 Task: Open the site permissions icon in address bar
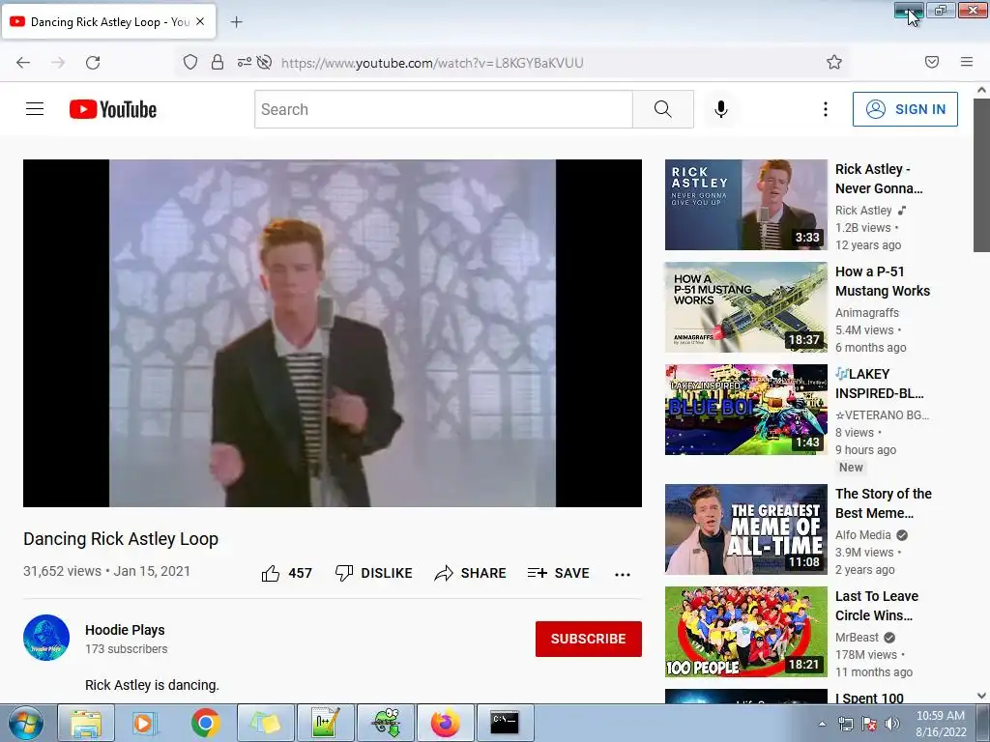(x=244, y=62)
